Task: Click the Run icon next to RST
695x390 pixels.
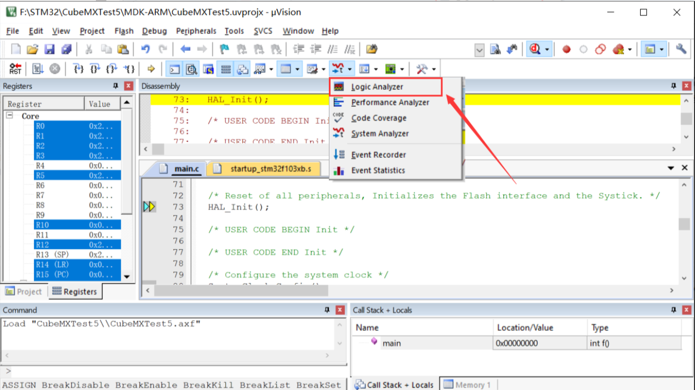Action: click(x=38, y=69)
